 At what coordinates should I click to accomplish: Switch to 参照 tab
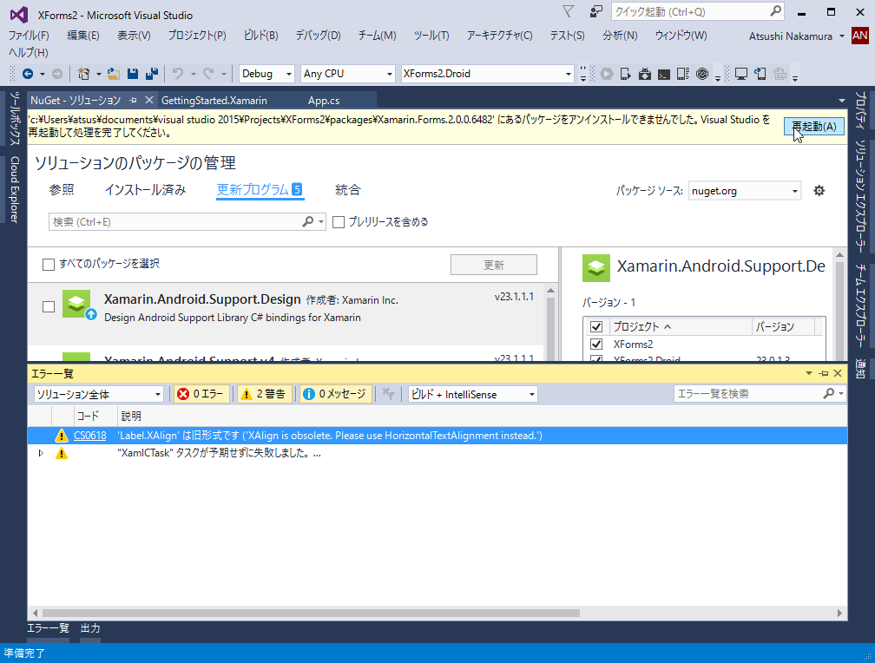click(x=62, y=190)
